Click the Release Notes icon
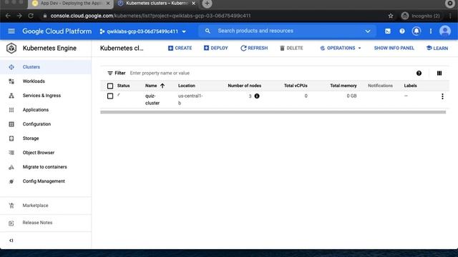This screenshot has height=257, width=458. coord(11,223)
